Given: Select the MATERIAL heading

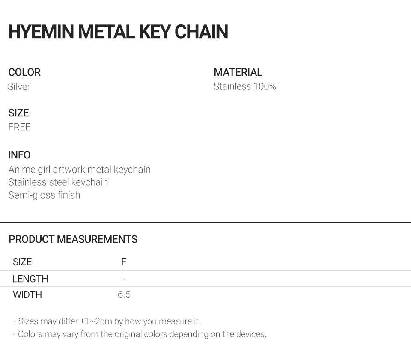Looking at the screenshot, I should (238, 72).
